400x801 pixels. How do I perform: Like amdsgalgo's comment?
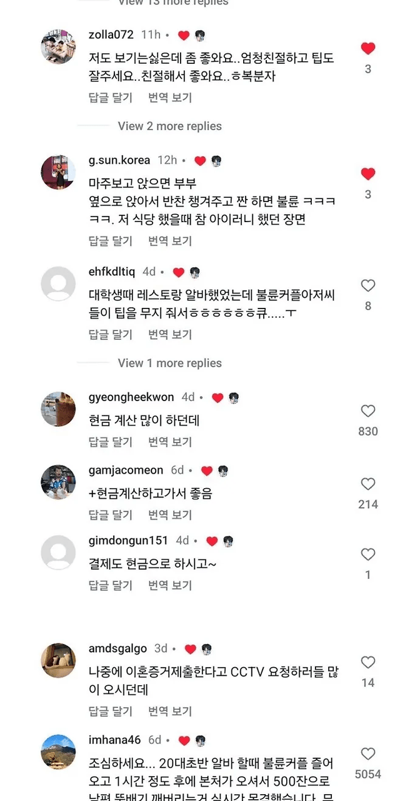[x=368, y=662]
